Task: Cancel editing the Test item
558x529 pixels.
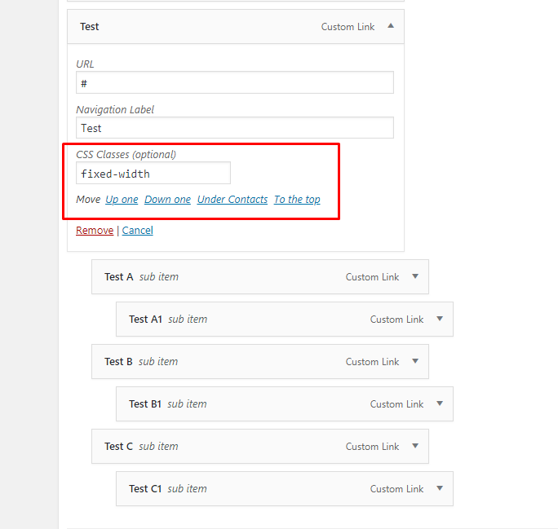Action: (138, 231)
